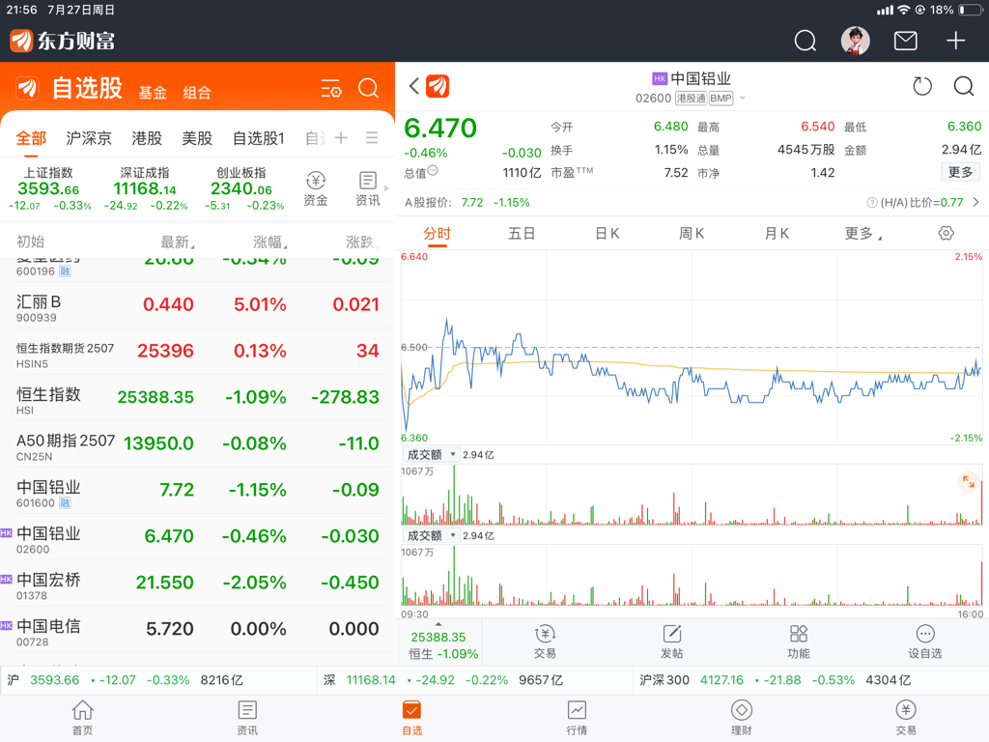
Task: Refresh the stock quote
Action: 922,86
